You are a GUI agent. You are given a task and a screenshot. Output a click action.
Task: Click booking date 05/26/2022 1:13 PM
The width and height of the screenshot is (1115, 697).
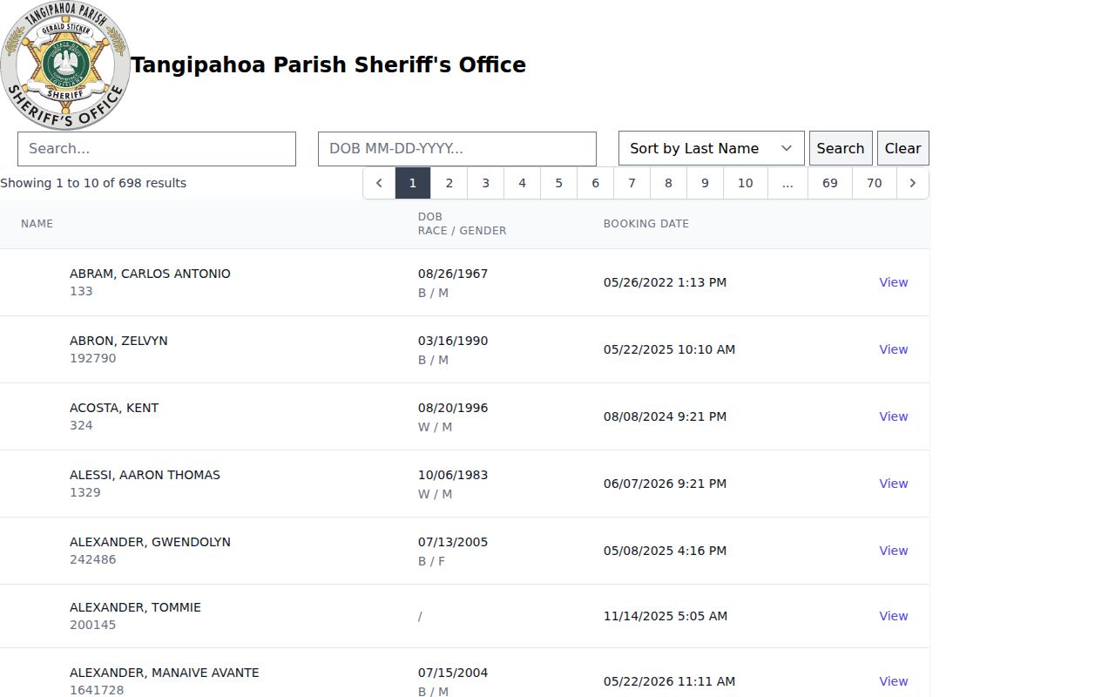click(x=665, y=282)
